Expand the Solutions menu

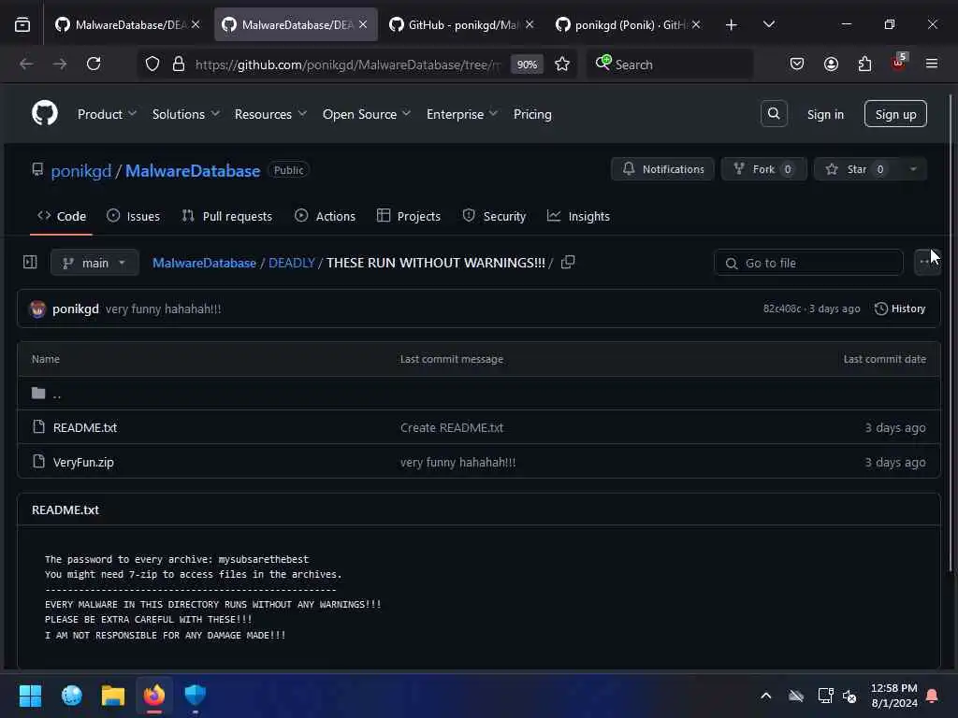pyautogui.click(x=186, y=114)
